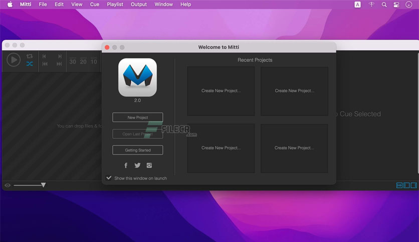Click the Recent Projects heading
The width and height of the screenshot is (419, 242).
tap(255, 60)
